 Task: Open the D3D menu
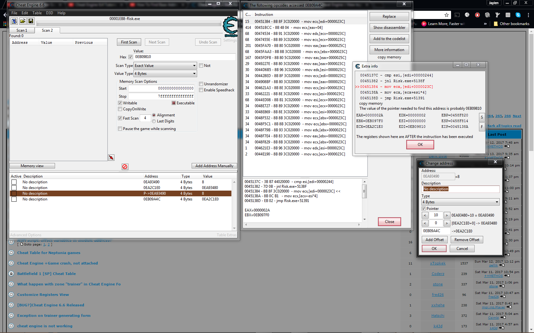pyautogui.click(x=49, y=13)
